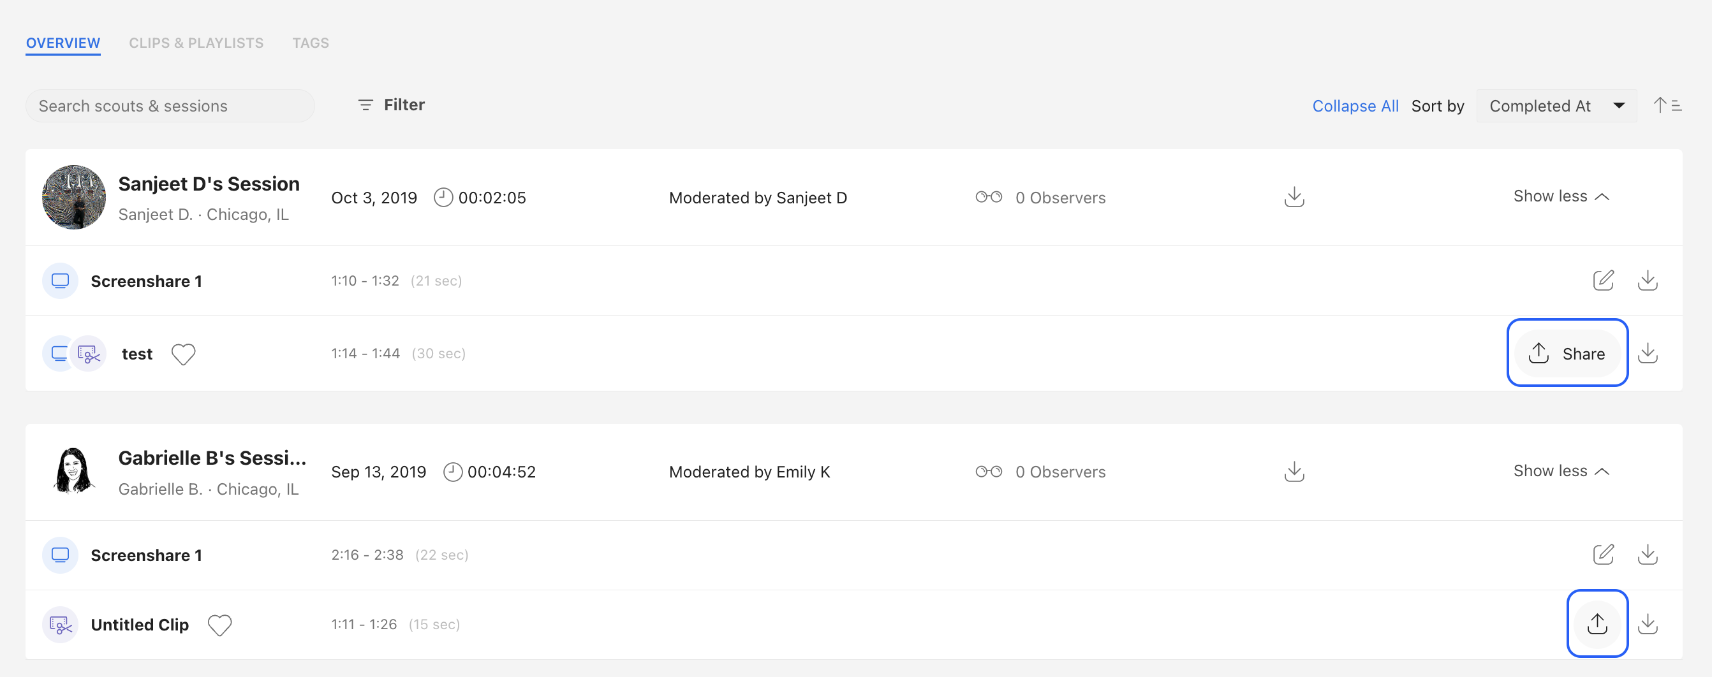Collapse Sanjeet D's Session with Show less
Screen dimensions: 1712x677
pyautogui.click(x=1561, y=196)
